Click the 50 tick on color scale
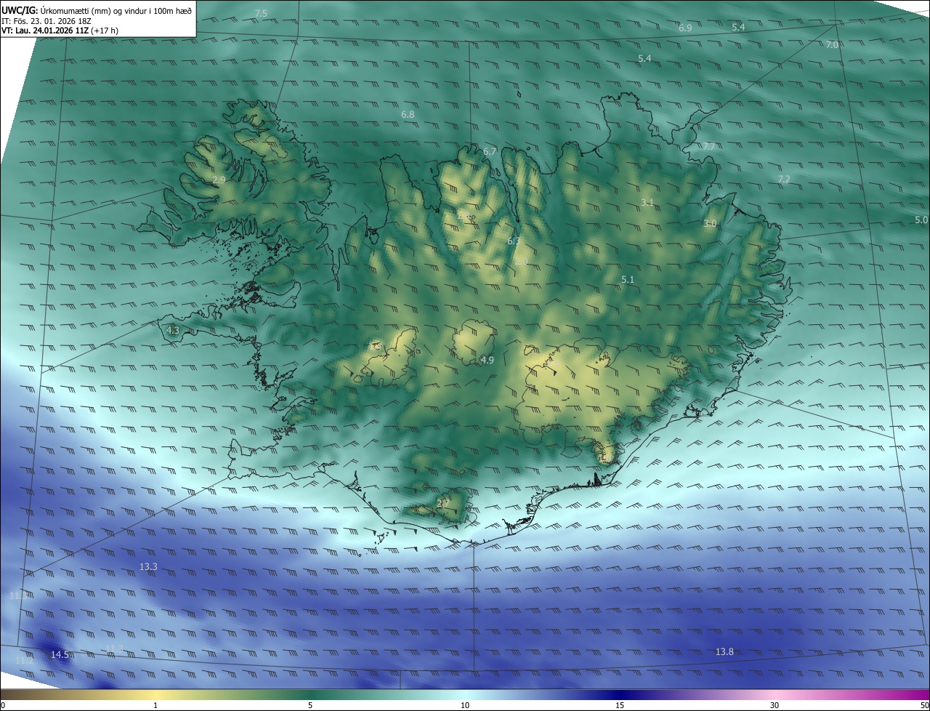Screen dimensions: 930x711 924,705
